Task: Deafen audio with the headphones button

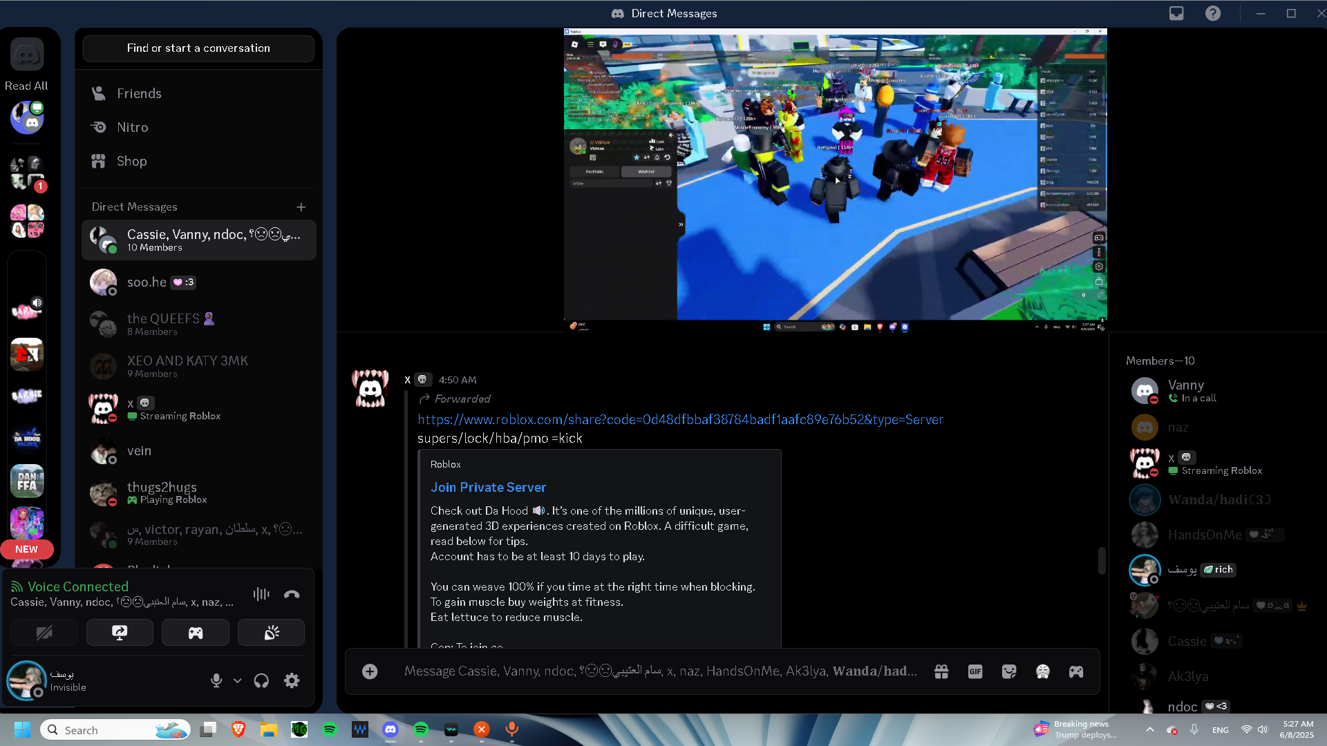Action: [261, 680]
